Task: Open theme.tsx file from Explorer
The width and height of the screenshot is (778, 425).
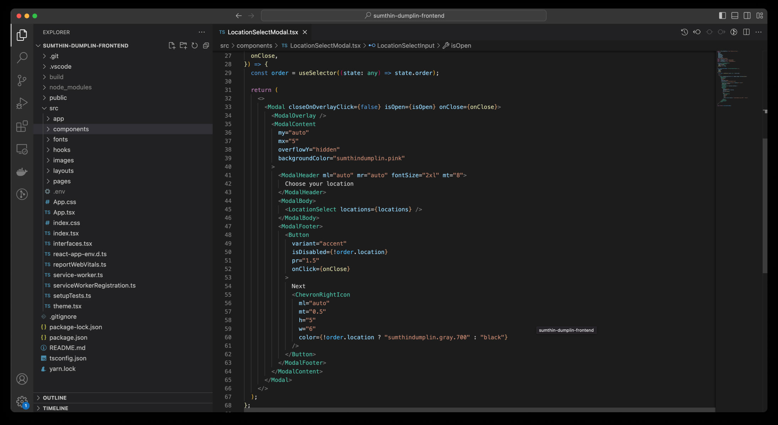Action: click(67, 306)
